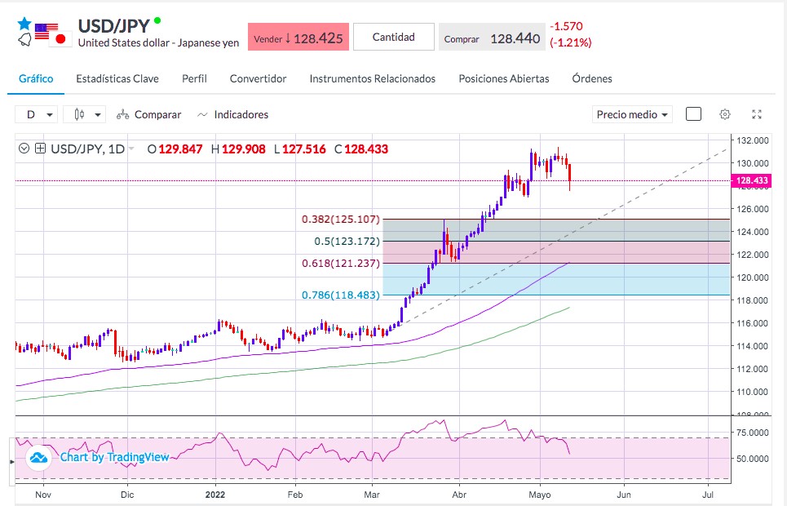The width and height of the screenshot is (787, 506).
Task: Open the chart settings gear
Action: tap(725, 114)
